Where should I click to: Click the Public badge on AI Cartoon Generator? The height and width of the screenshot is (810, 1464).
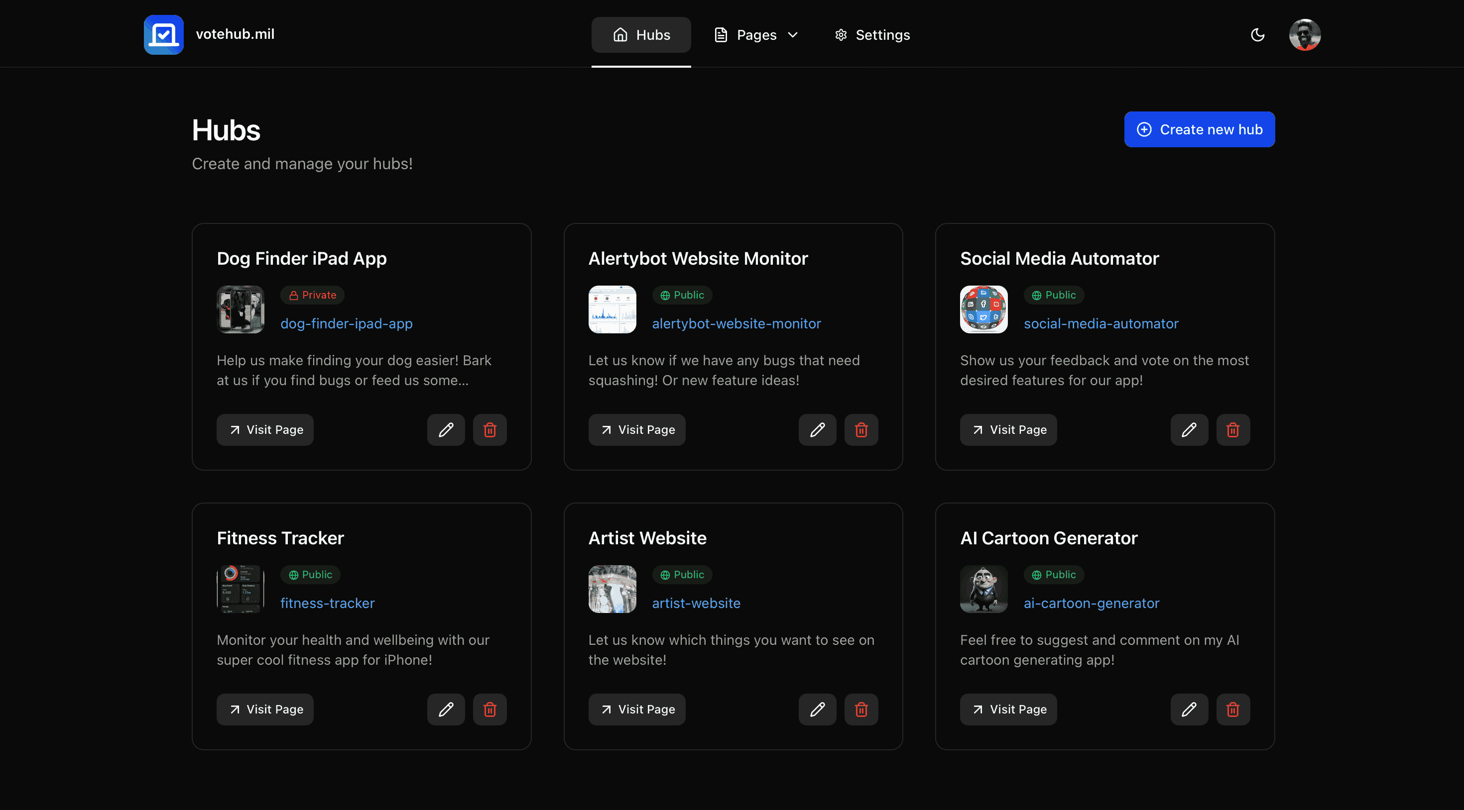click(1054, 574)
